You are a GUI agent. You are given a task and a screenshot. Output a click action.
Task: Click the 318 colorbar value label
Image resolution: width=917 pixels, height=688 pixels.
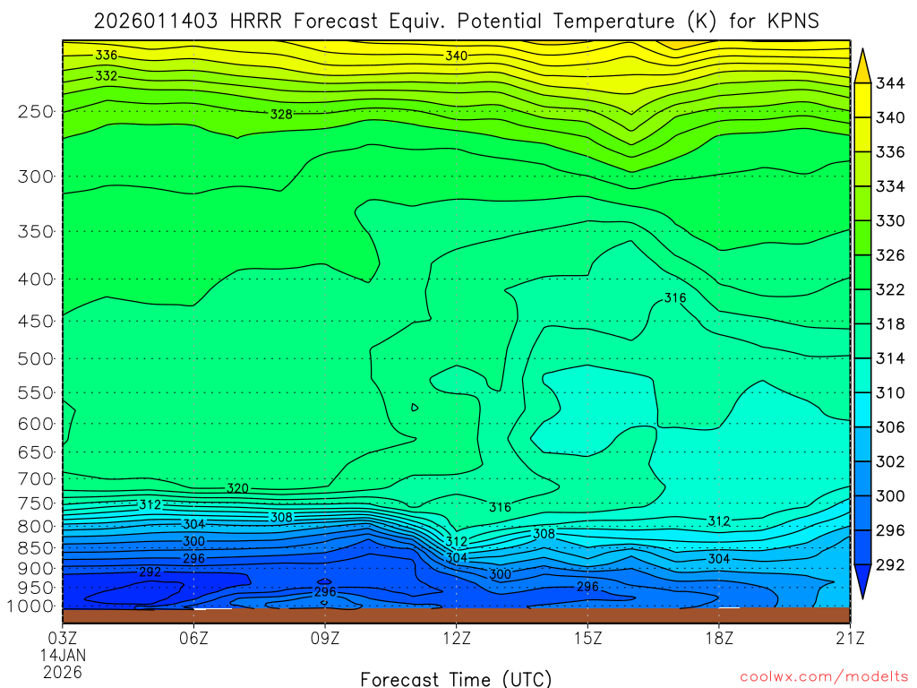pyautogui.click(x=889, y=323)
